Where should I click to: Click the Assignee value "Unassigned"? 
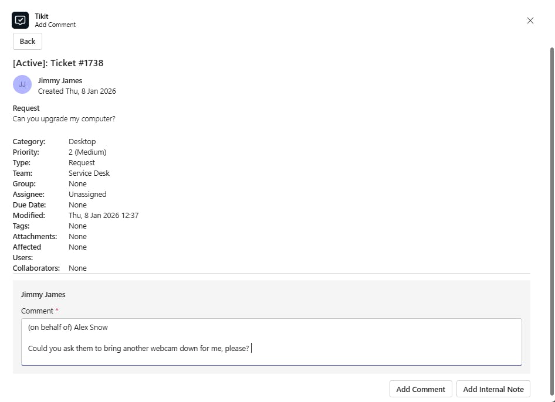[x=87, y=195]
